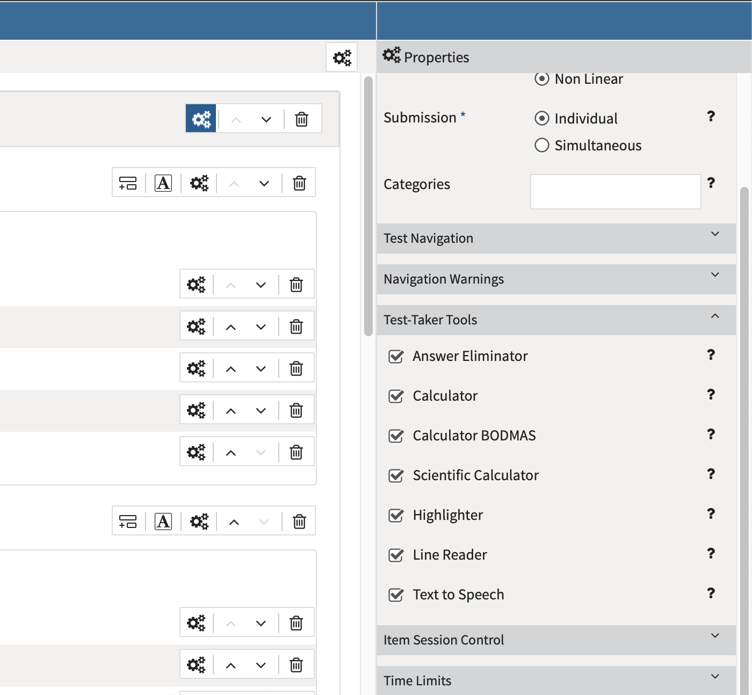The image size is (752, 695).
Task: Open the help question mark beside Submission
Action: pyautogui.click(x=711, y=116)
